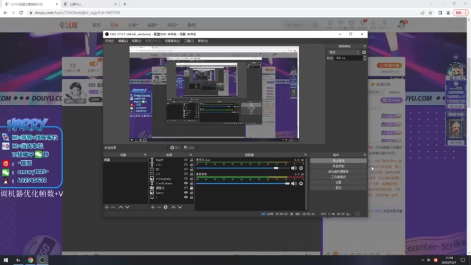Show hidden system tray icons chevron
This screenshot has width=471, height=265.
pos(422,260)
